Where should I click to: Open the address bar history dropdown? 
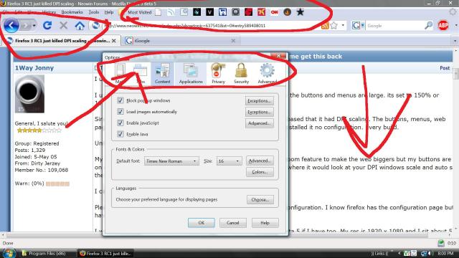(x=343, y=26)
